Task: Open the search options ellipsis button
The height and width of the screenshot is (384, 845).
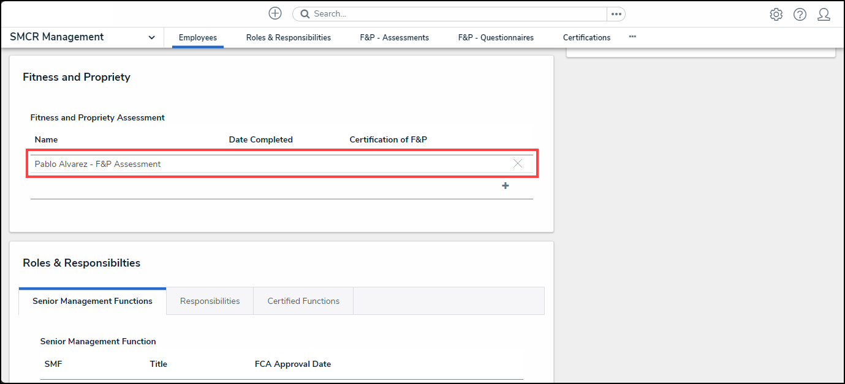Action: coord(616,14)
